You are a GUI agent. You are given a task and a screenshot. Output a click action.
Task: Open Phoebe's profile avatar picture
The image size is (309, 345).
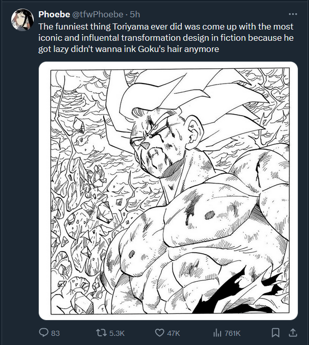tap(22, 20)
